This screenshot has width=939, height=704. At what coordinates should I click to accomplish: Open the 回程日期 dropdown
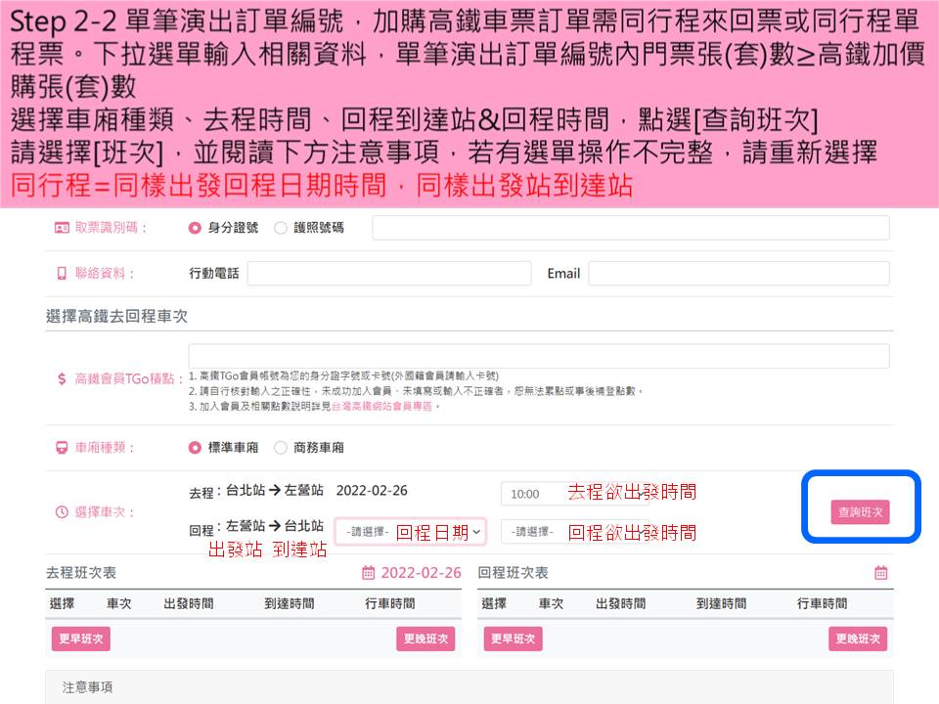coord(410,532)
